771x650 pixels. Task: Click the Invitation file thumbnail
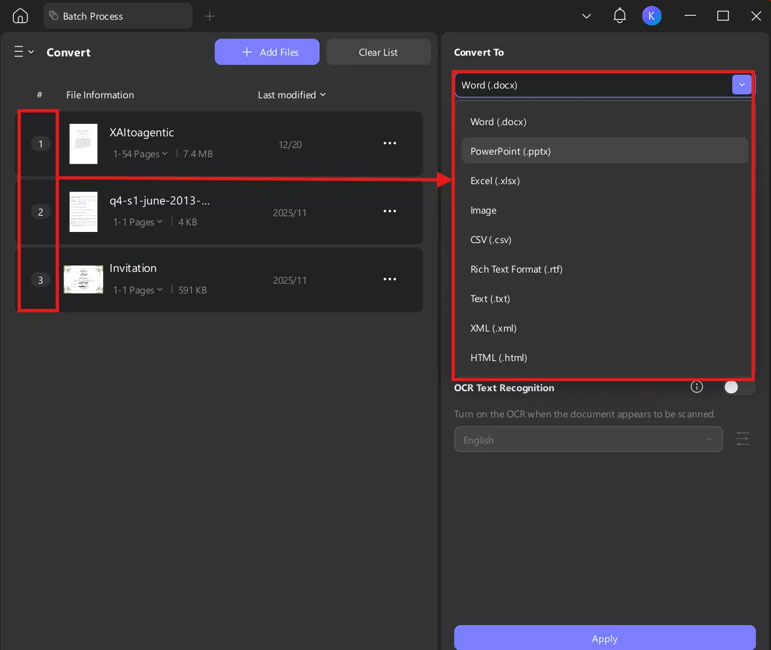83,279
